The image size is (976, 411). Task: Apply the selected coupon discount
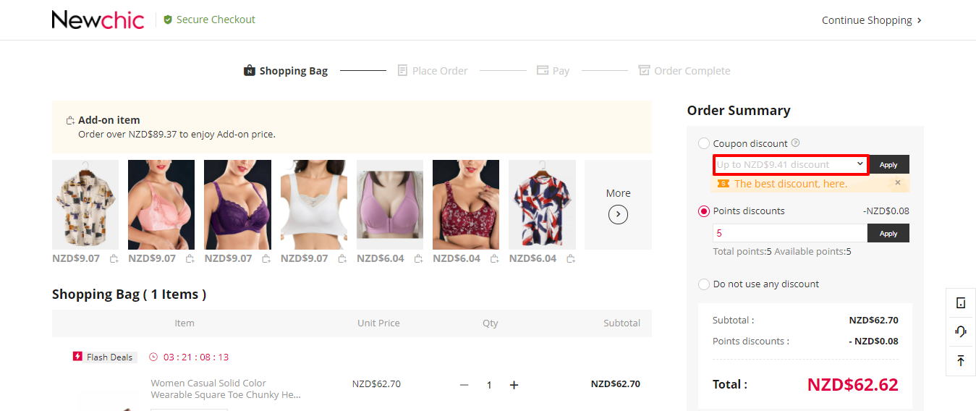pos(888,164)
